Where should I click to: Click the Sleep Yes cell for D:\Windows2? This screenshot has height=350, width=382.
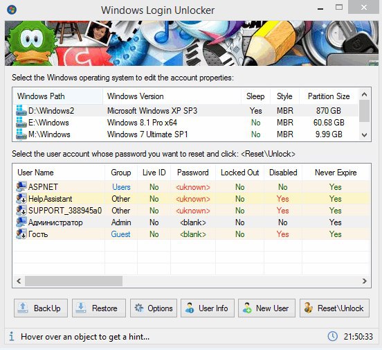click(255, 111)
